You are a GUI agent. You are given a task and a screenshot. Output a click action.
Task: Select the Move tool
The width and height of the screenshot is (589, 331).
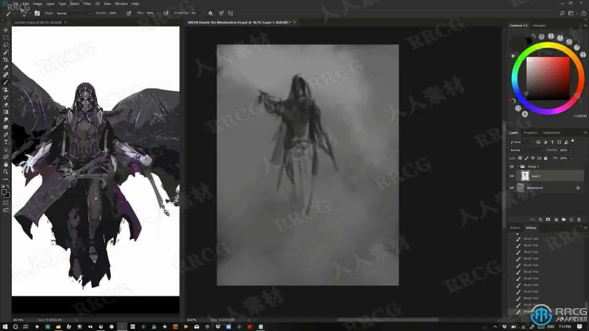click(6, 30)
